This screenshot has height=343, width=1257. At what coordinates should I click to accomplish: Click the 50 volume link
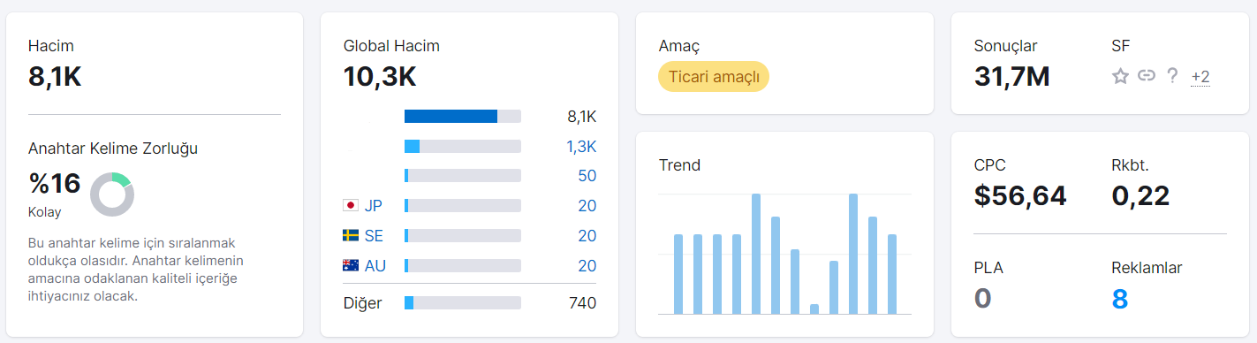click(x=587, y=176)
